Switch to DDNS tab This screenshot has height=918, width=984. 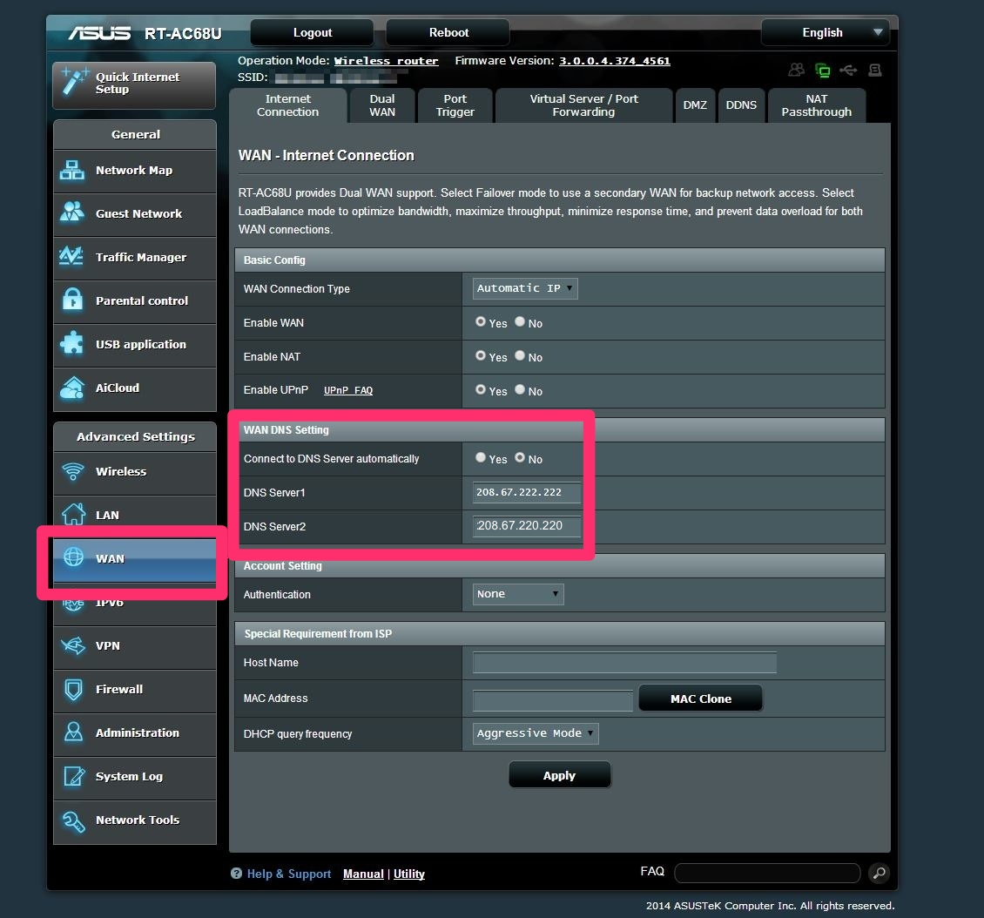coord(741,105)
